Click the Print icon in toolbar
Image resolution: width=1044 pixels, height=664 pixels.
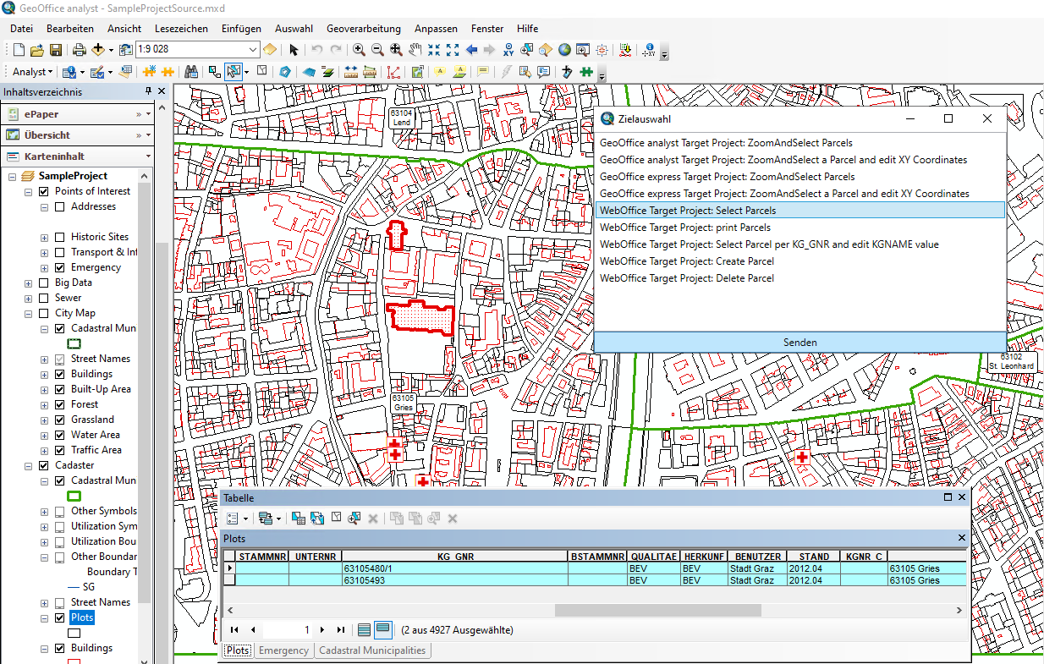80,50
